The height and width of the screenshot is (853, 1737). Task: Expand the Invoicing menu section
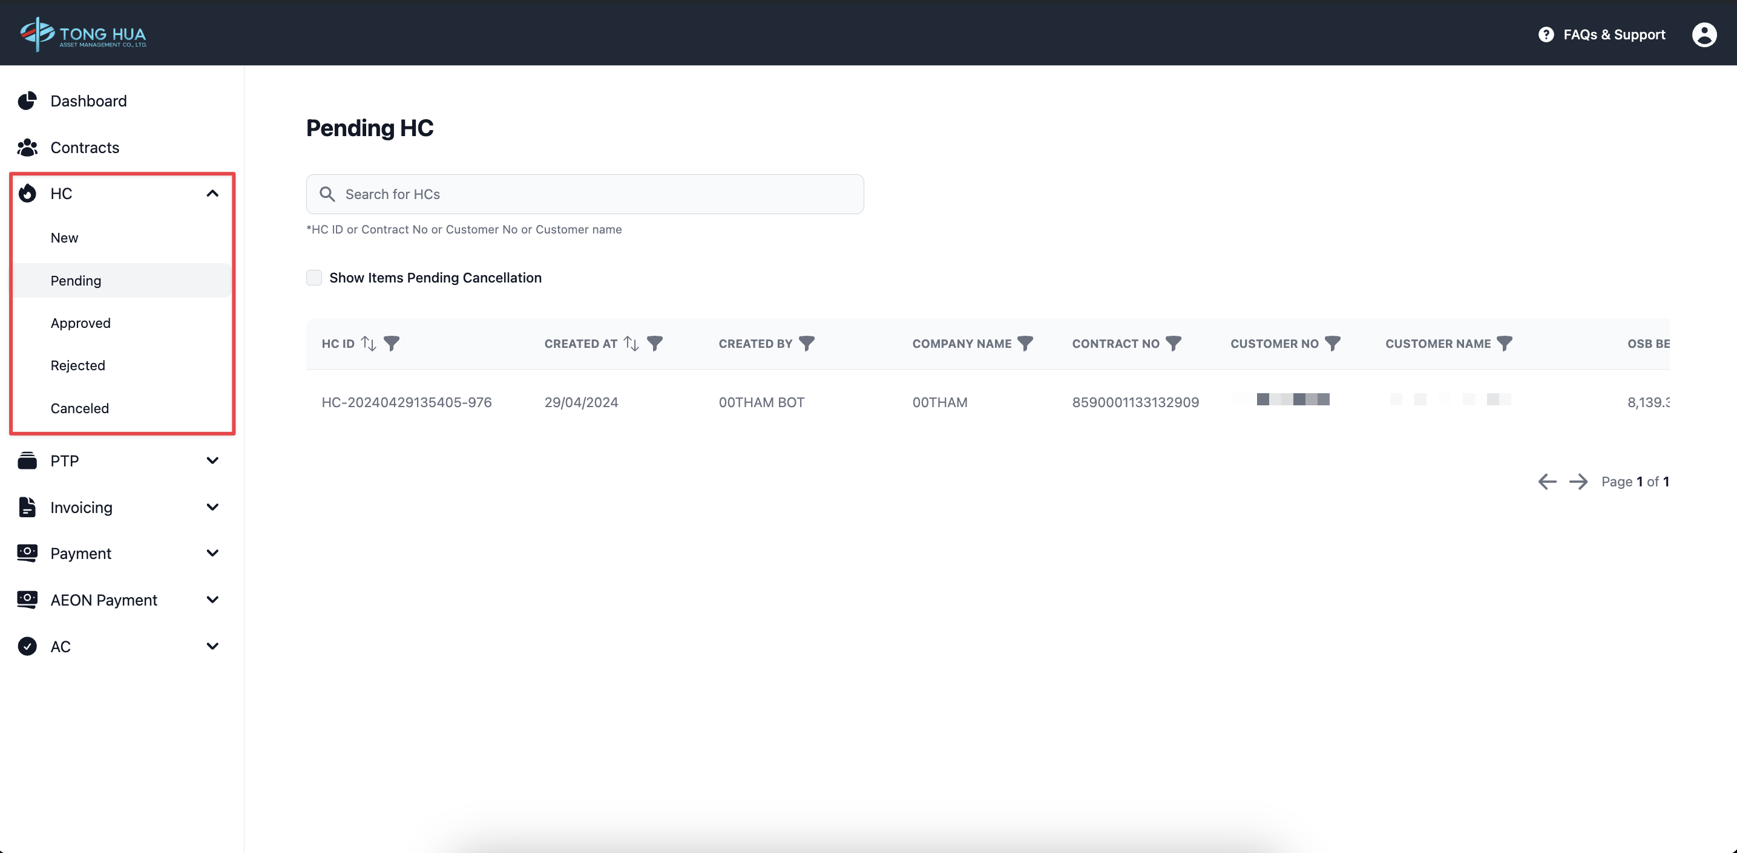pyautogui.click(x=212, y=508)
